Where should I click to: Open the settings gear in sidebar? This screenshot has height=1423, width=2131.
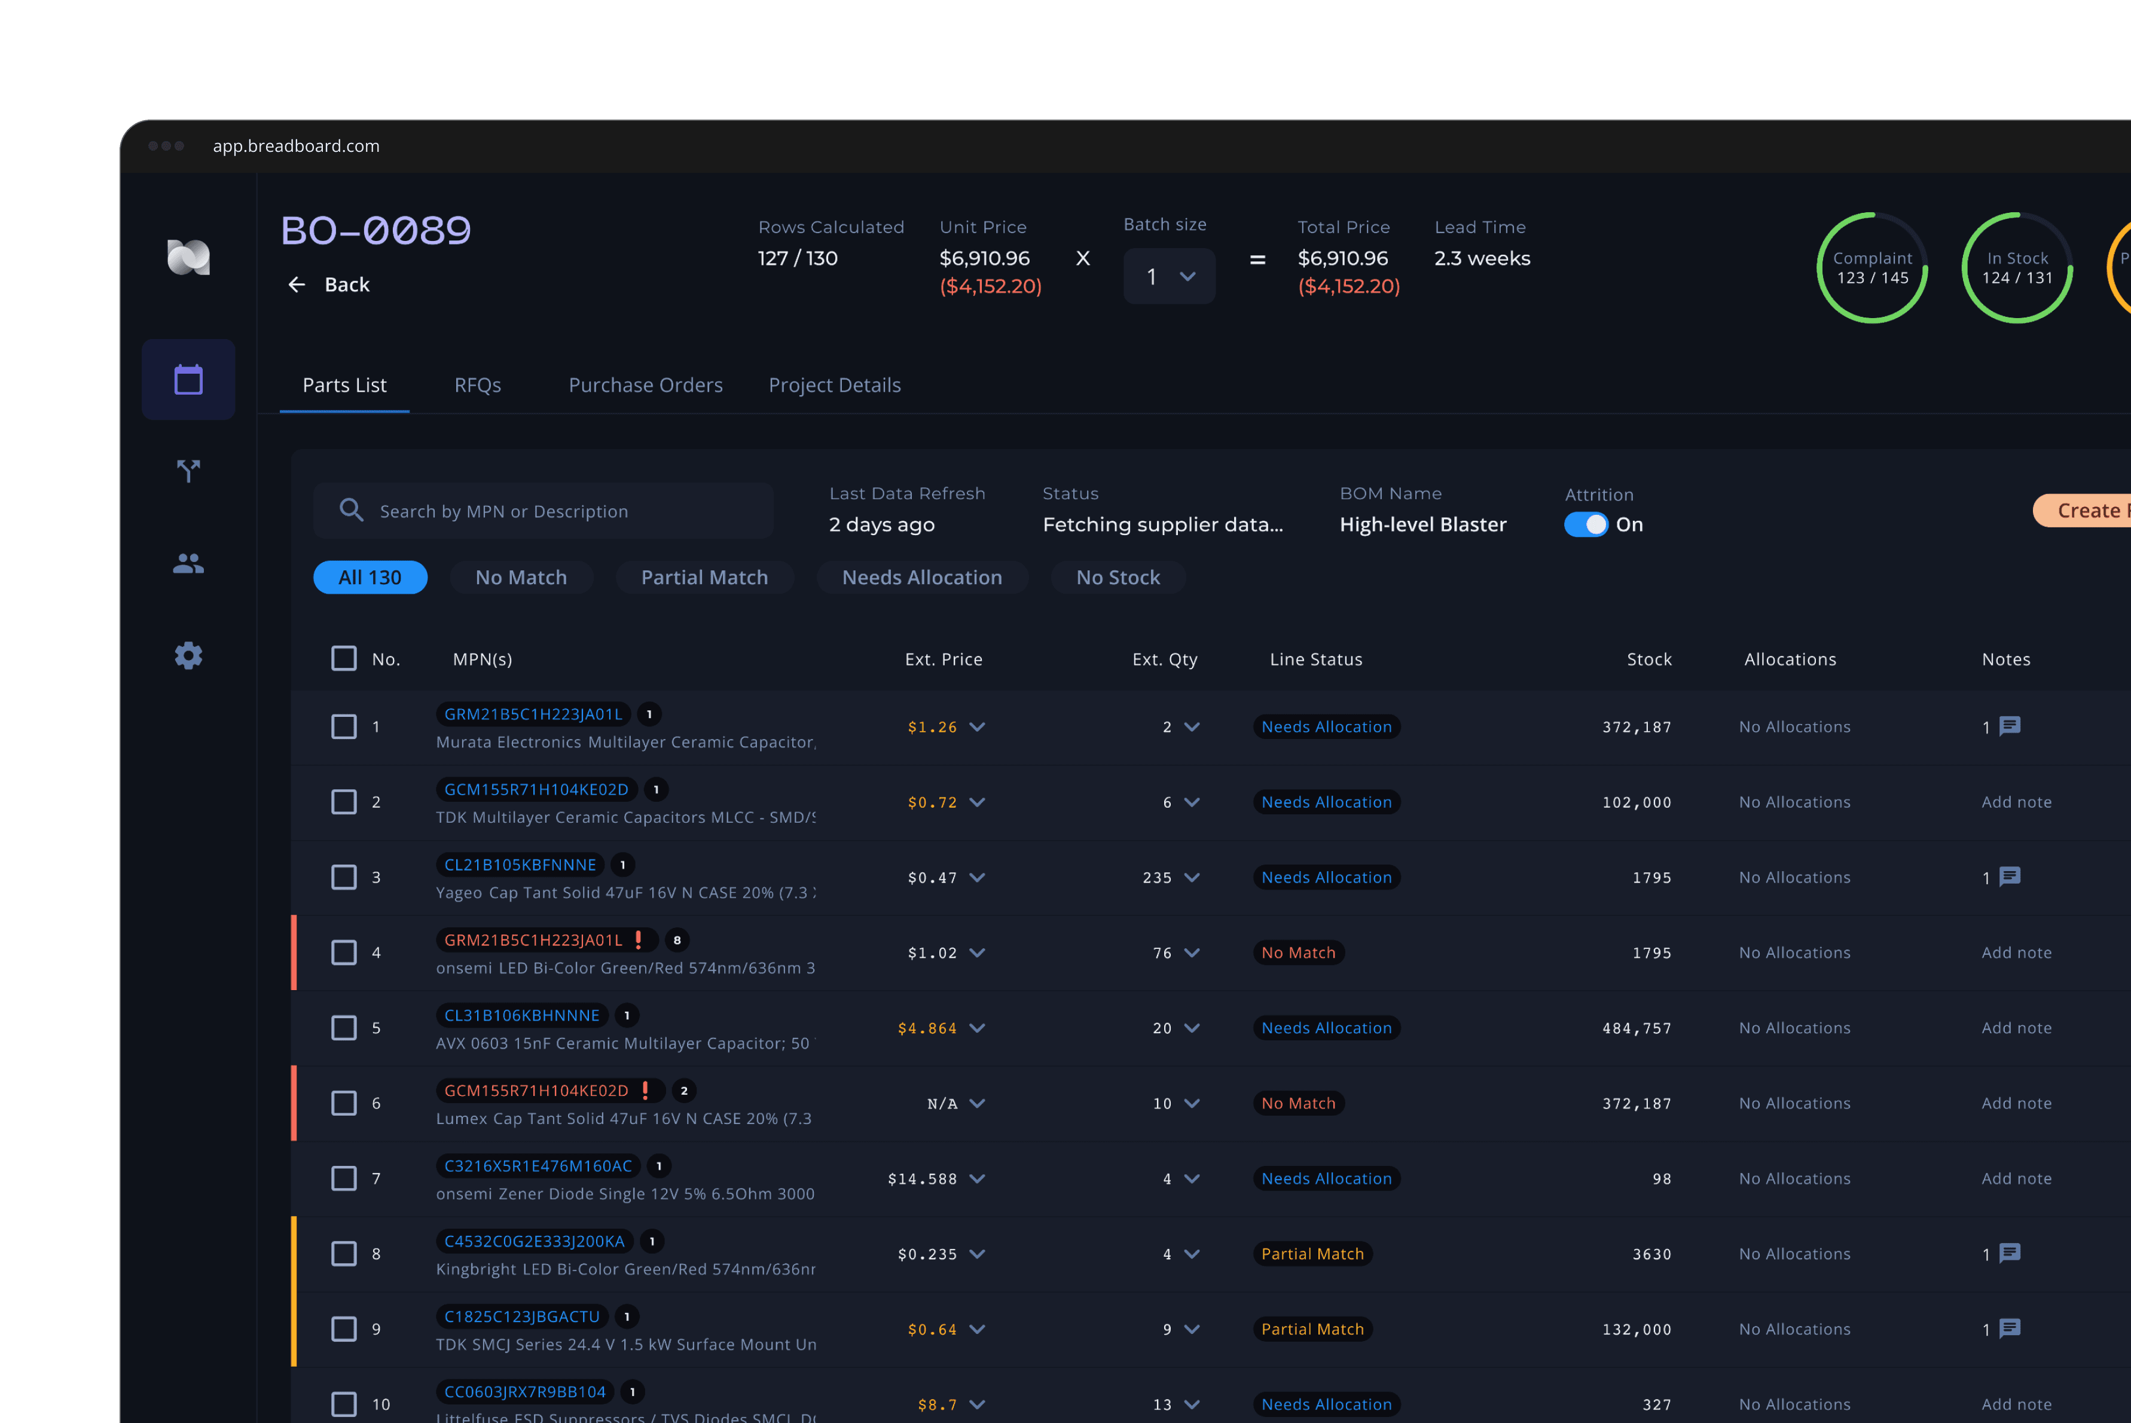(188, 655)
